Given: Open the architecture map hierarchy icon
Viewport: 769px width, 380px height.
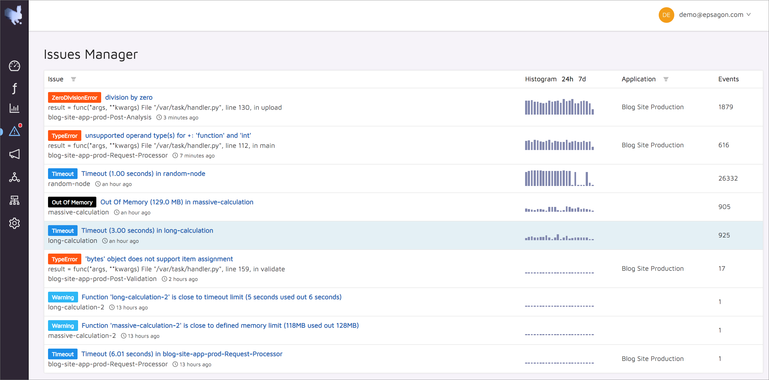Looking at the screenshot, I should pyautogui.click(x=14, y=200).
